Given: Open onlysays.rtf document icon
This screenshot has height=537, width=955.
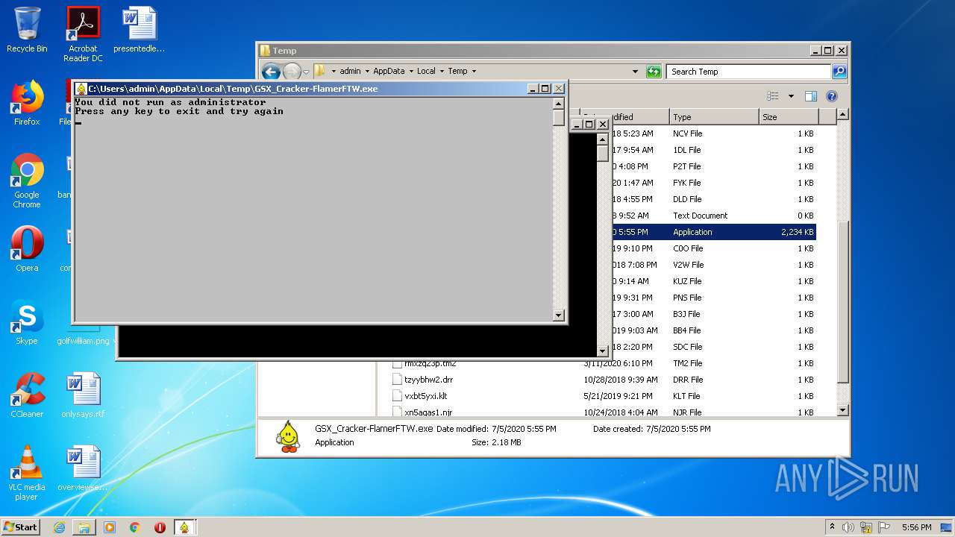Looking at the screenshot, I should [x=83, y=395].
